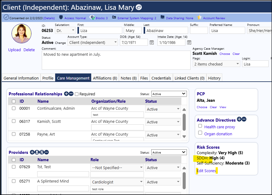This screenshot has height=195, width=272.
Task: Click the Blocks eye icon
Action: tap(92, 17)
